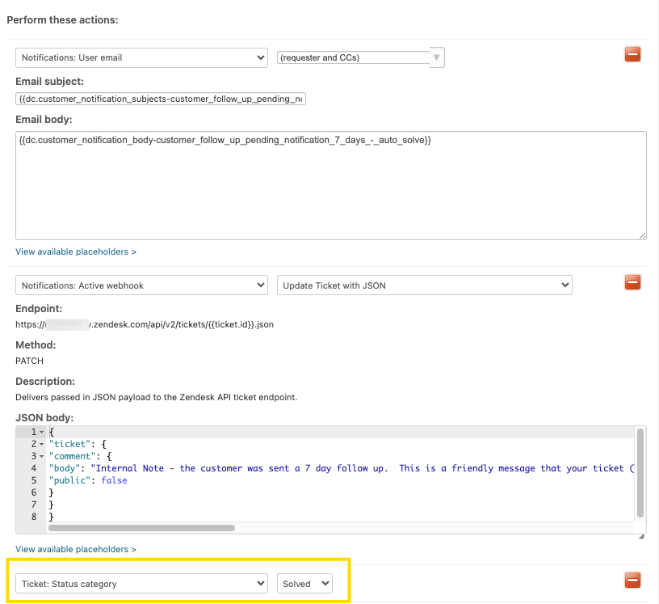Change the Solved status dropdown

pyautogui.click(x=304, y=584)
